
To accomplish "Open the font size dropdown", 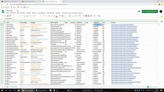I will coord(45,16).
